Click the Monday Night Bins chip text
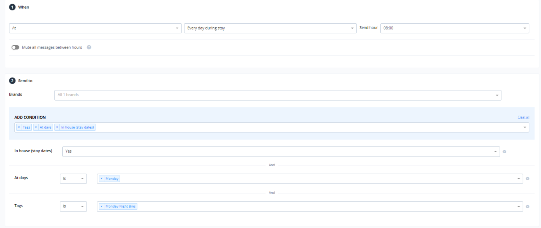This screenshot has height=228, width=541. pyautogui.click(x=121, y=206)
